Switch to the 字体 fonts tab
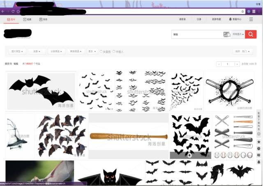The image size is (263, 186). [x=43, y=19]
